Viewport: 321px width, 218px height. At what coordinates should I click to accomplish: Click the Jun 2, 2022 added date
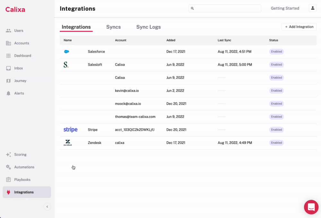click(175, 91)
